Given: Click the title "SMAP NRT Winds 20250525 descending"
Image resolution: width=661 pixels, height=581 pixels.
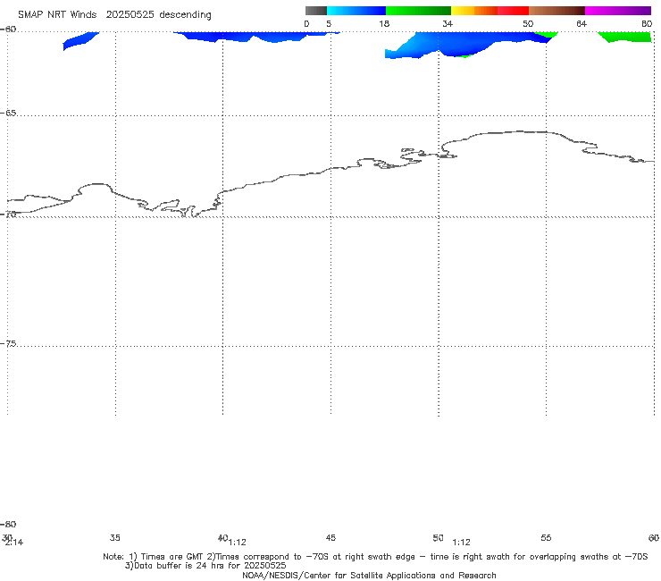Looking at the screenshot, I should (114, 15).
